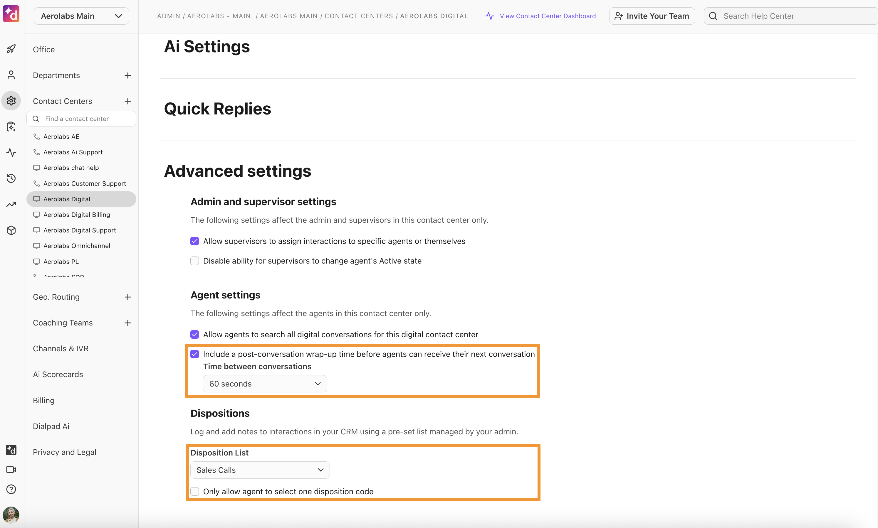
Task: Collapse the Advanced settings section
Action: point(237,171)
